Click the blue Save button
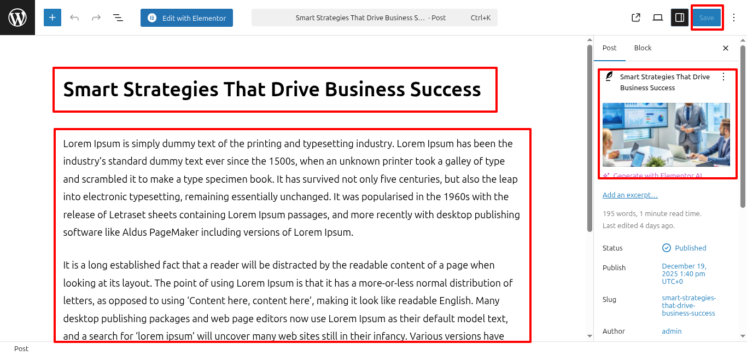 point(707,18)
